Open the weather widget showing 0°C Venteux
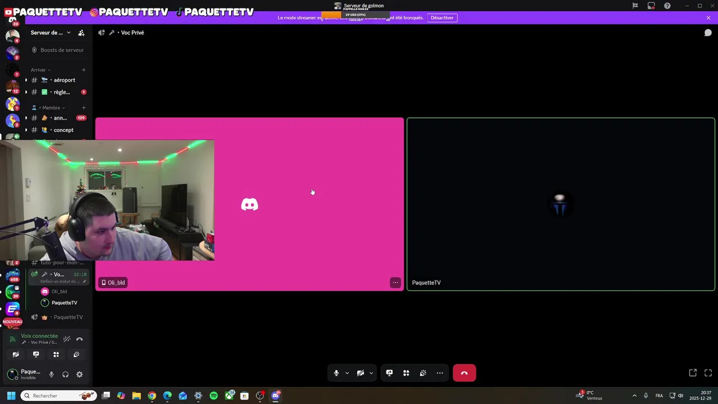Image resolution: width=718 pixels, height=404 pixels. pos(590,396)
